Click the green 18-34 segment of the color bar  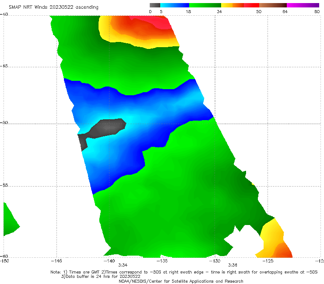pyautogui.click(x=205, y=5)
